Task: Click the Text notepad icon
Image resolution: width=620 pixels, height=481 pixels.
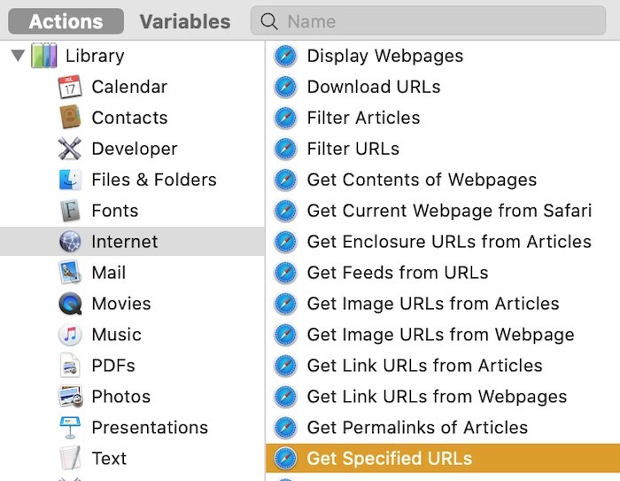Action: [70, 458]
